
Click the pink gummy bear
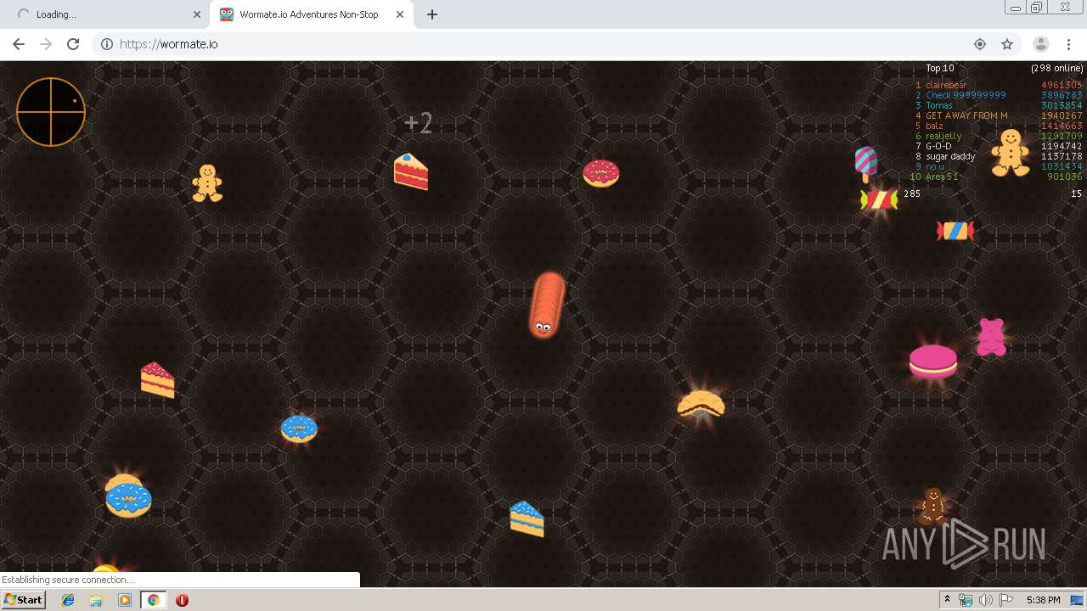click(991, 337)
